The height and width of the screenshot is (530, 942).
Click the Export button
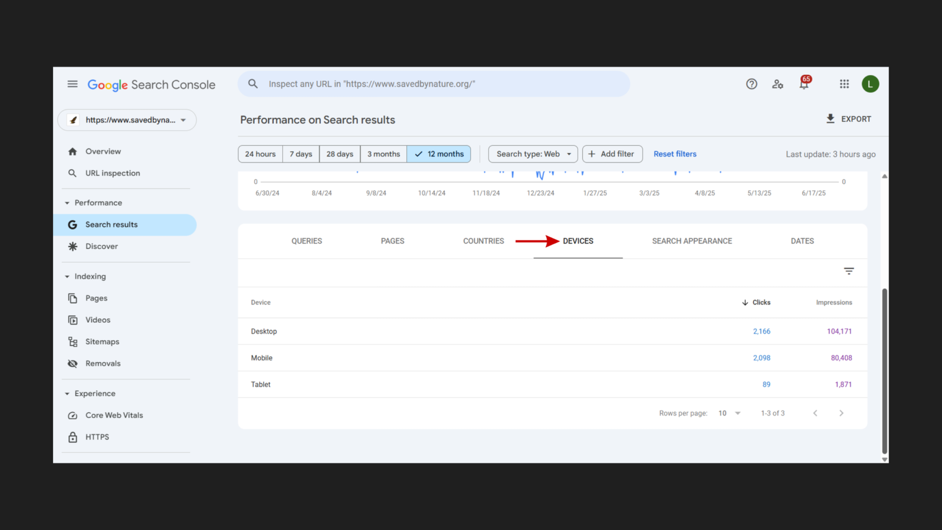[848, 119]
